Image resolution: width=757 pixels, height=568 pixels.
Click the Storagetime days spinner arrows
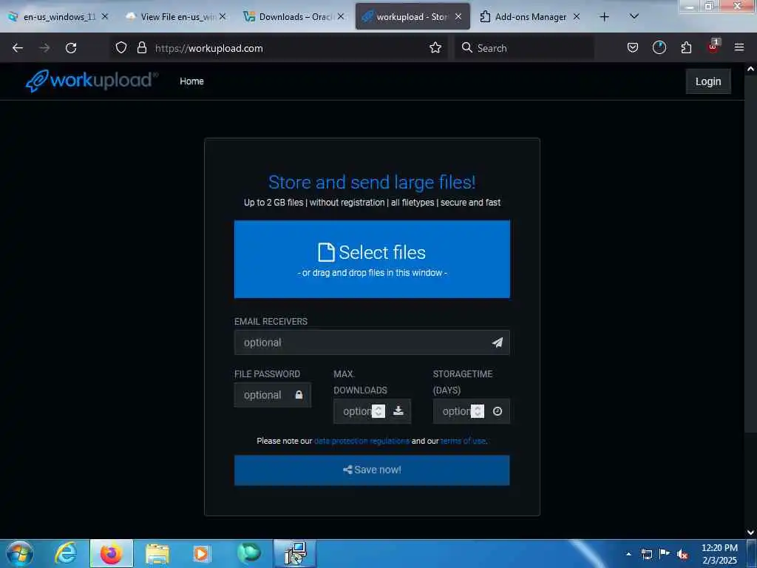click(478, 411)
